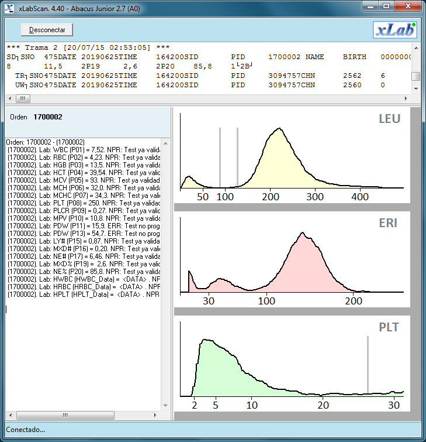
Task: Select the HPLT (HPLT_Data) row
Action: click(84, 294)
